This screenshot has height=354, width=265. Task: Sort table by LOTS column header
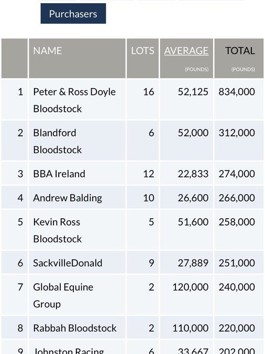(x=142, y=50)
